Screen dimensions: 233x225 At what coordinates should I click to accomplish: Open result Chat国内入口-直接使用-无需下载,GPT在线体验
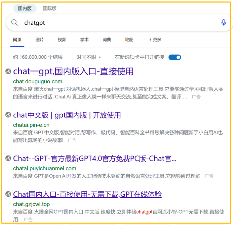87,194
